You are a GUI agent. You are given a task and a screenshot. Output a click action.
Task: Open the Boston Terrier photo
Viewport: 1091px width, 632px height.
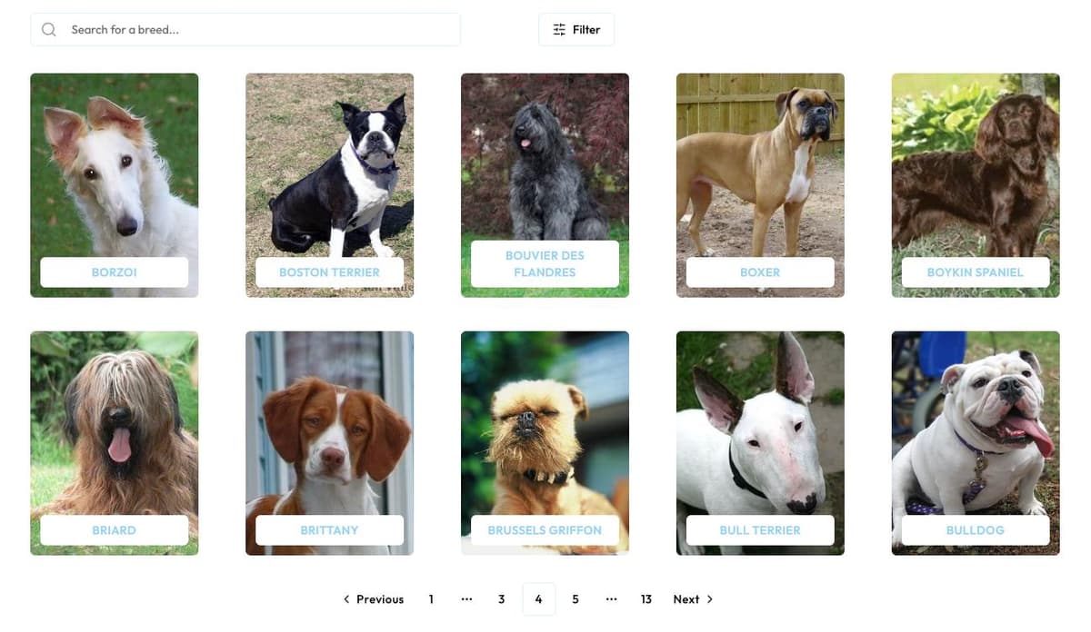click(x=330, y=185)
